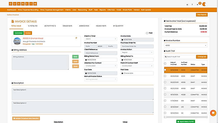Open the user avatar in header
The image size is (218, 123).
(204, 4)
